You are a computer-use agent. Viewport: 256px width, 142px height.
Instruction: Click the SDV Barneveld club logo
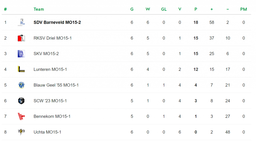(x=21, y=22)
